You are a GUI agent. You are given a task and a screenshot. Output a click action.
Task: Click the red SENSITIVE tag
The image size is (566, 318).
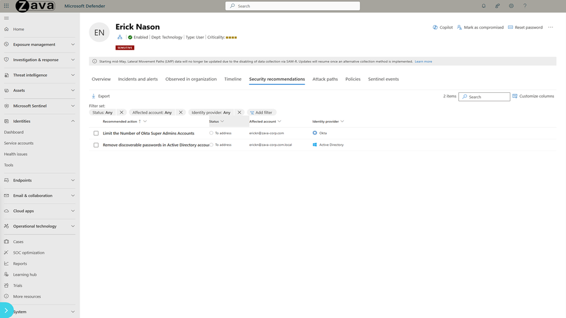pyautogui.click(x=125, y=48)
